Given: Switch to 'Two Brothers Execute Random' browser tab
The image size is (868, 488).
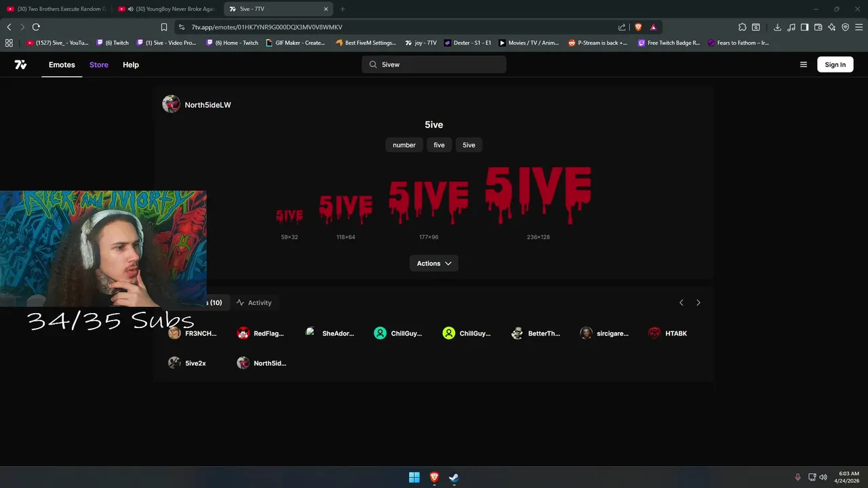Looking at the screenshot, I should point(56,9).
